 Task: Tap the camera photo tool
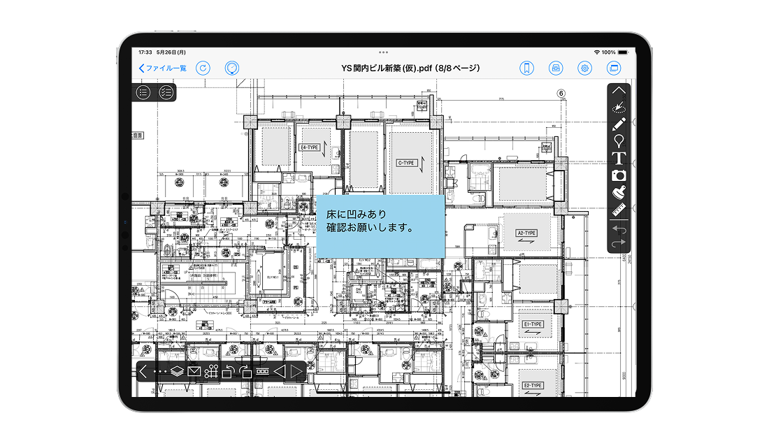(619, 175)
